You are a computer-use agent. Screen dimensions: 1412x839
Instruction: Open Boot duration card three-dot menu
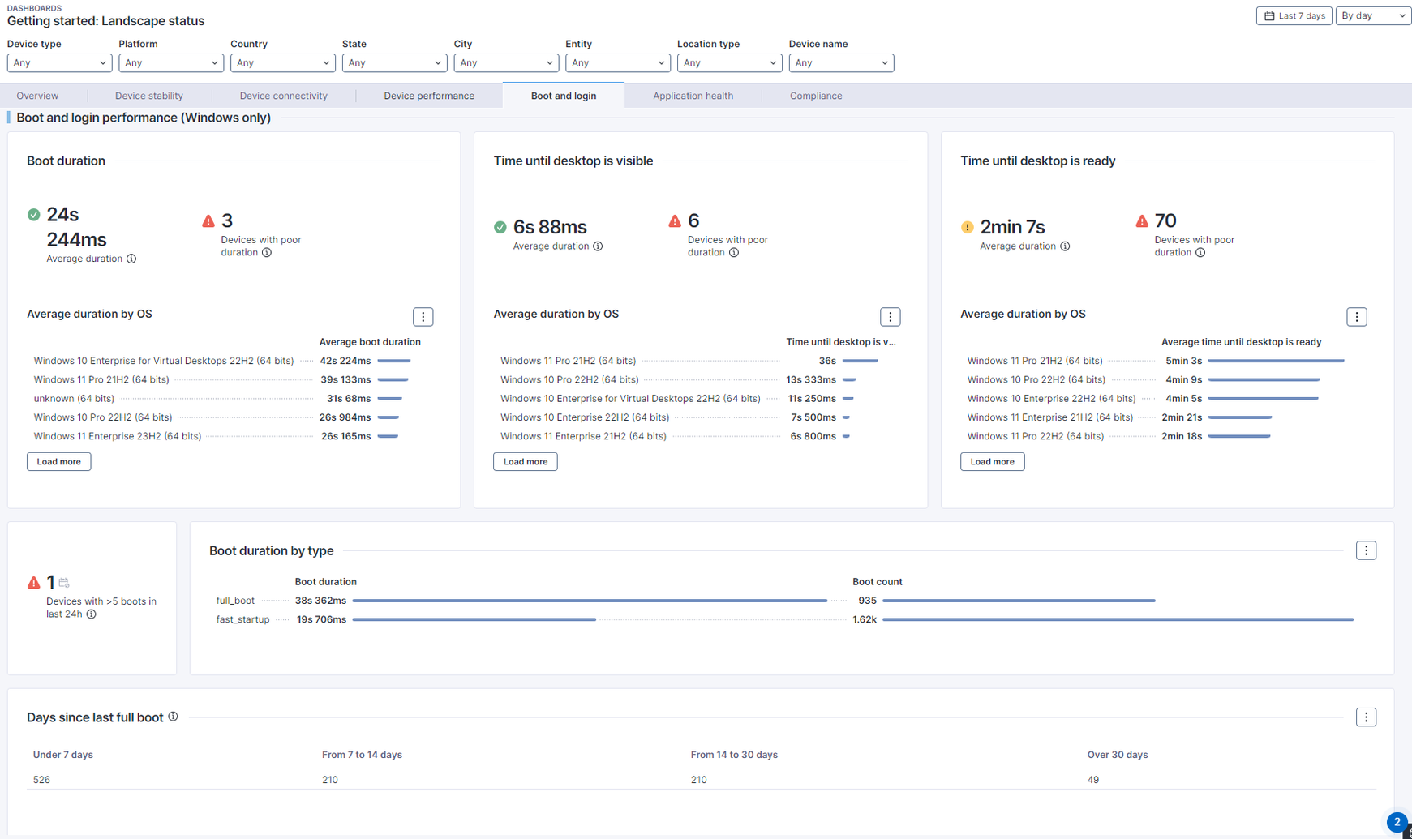pyautogui.click(x=423, y=317)
